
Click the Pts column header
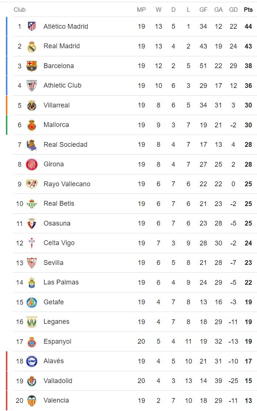click(248, 10)
